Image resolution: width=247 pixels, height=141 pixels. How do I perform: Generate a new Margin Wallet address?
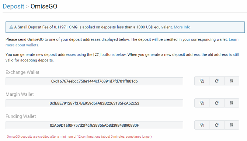point(217,103)
